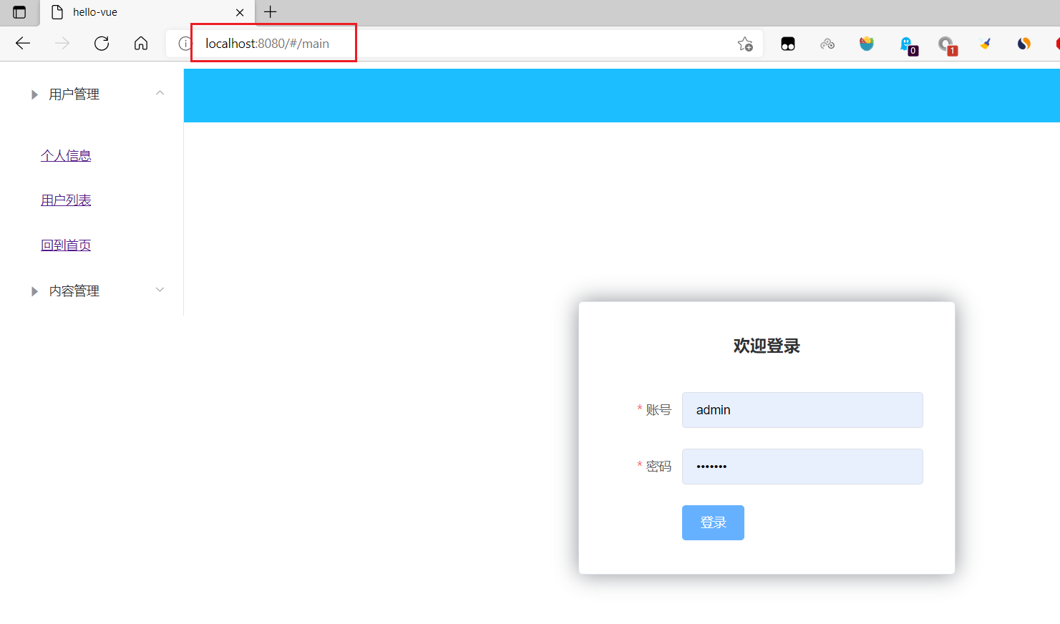Open the 个人信息 link
1060x624 pixels.
click(66, 156)
